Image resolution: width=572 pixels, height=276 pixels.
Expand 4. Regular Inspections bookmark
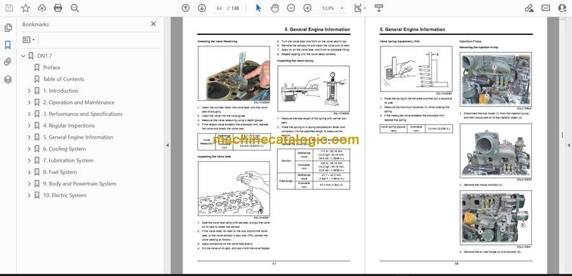coord(29,126)
